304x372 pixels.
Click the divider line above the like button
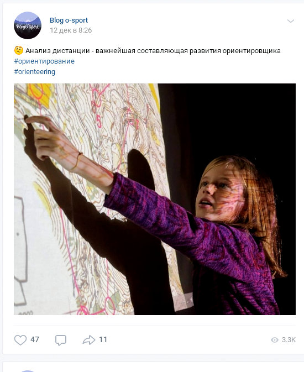[155, 326]
